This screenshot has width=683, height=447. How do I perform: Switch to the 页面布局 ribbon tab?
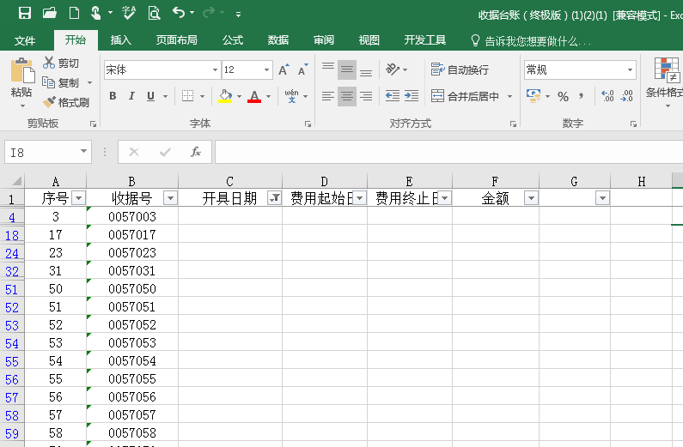tap(176, 40)
